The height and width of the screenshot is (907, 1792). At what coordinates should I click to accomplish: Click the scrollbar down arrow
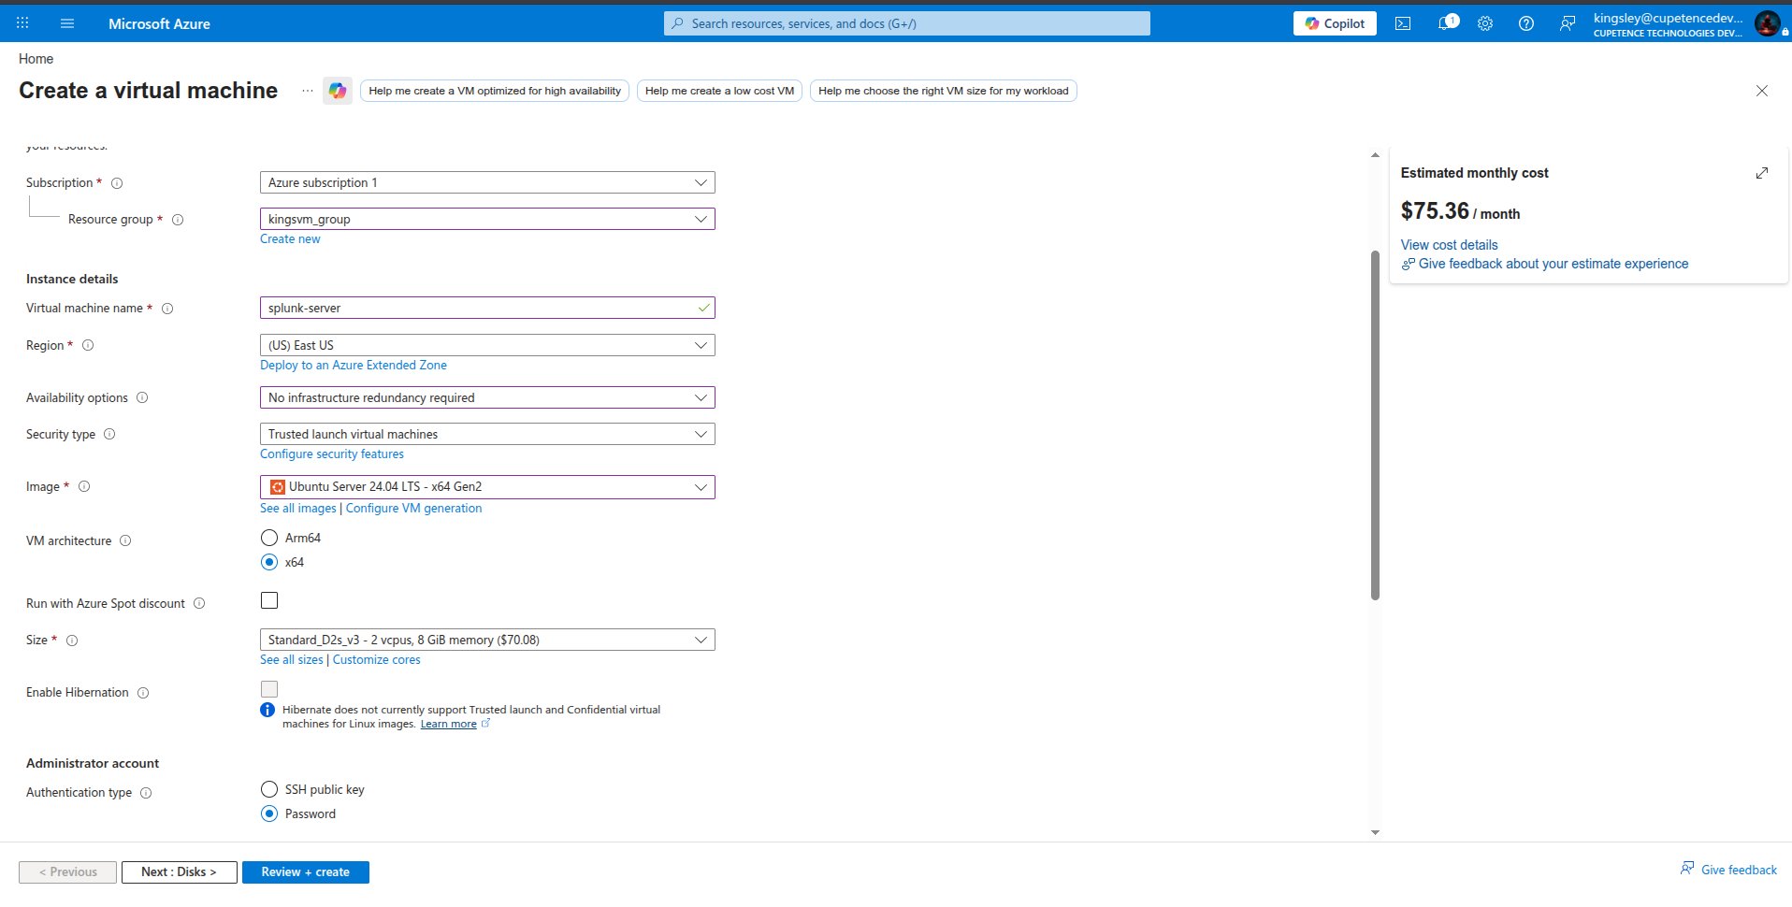1375,832
